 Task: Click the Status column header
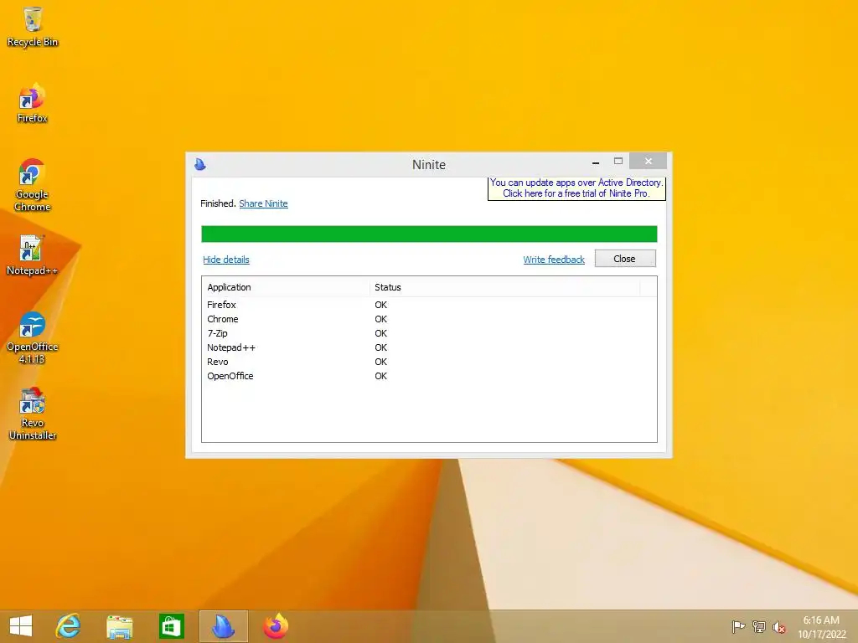[504, 287]
